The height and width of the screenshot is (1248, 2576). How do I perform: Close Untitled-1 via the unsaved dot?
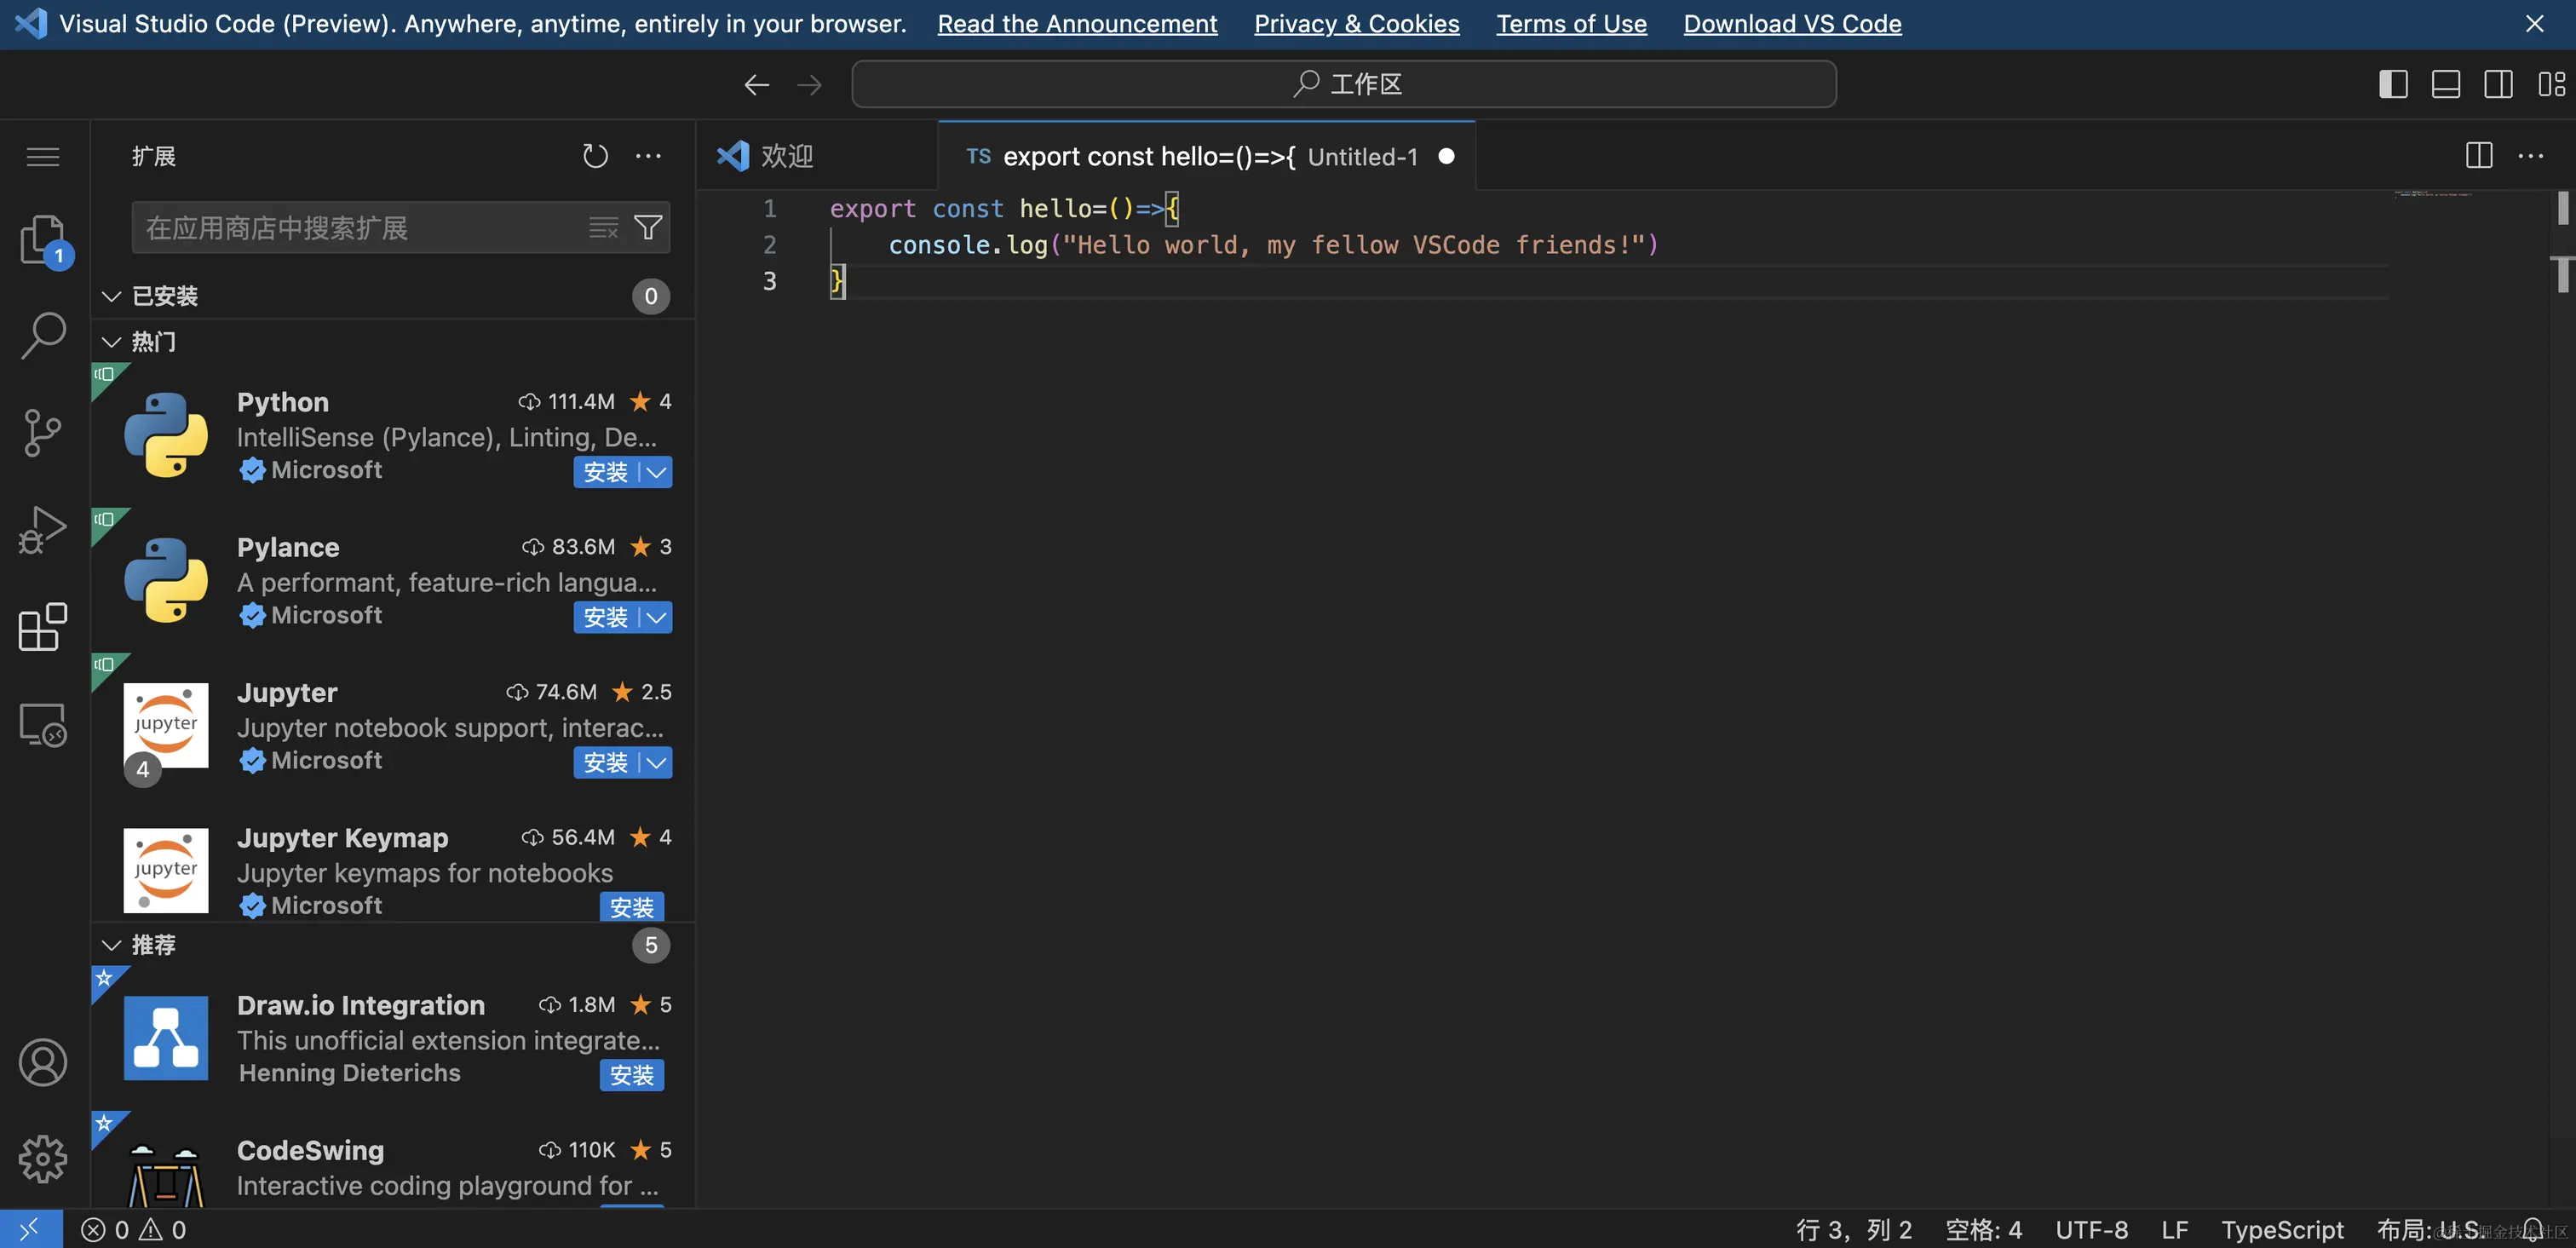[1446, 156]
